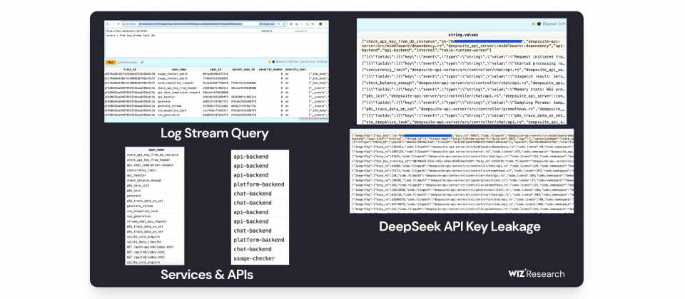Open the browser three-dot menu icon
The width and height of the screenshot is (685, 299).
(x=325, y=24)
